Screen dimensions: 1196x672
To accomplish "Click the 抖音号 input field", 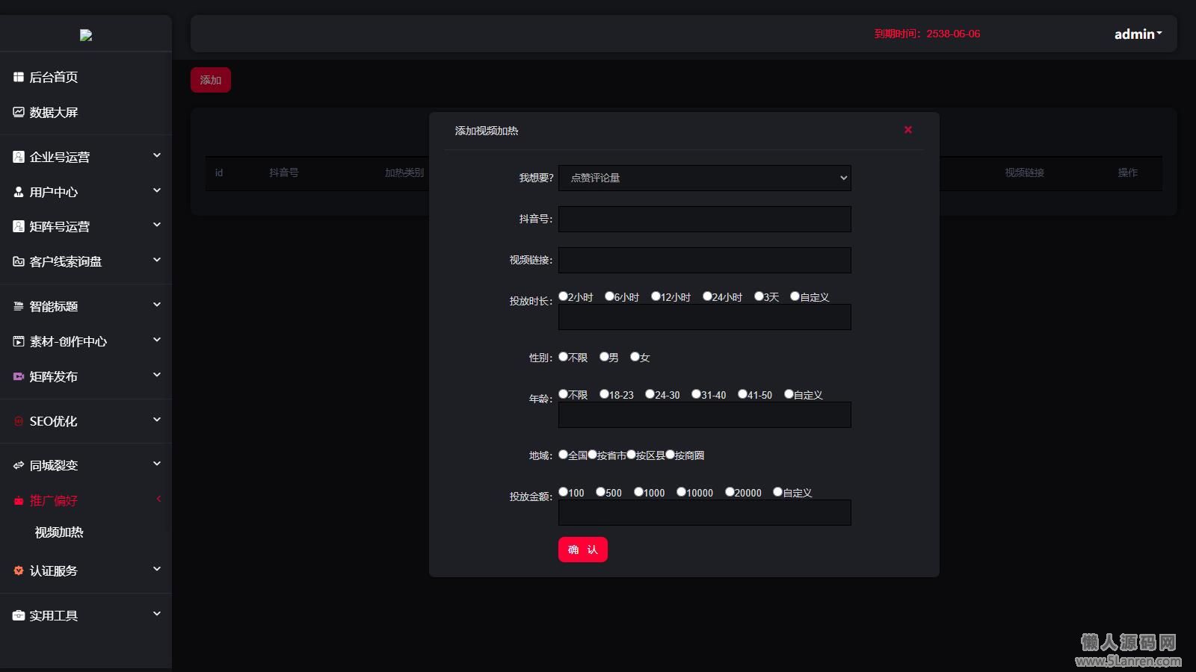I will tap(704, 219).
